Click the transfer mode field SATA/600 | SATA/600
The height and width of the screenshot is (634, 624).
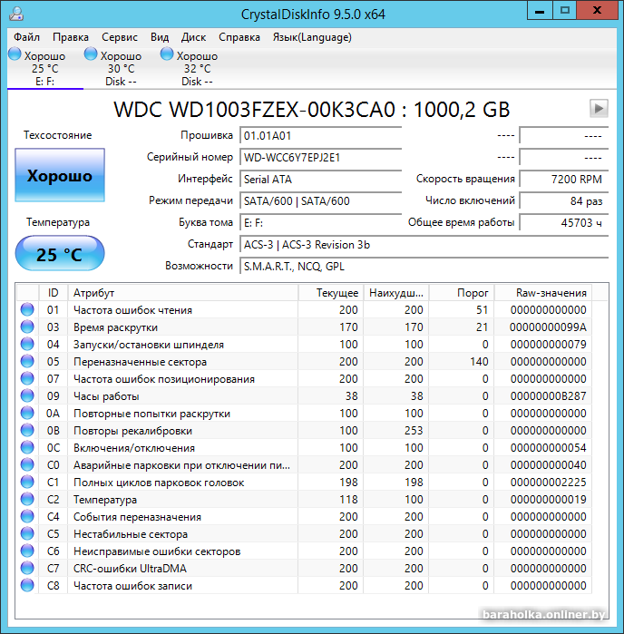[320, 201]
